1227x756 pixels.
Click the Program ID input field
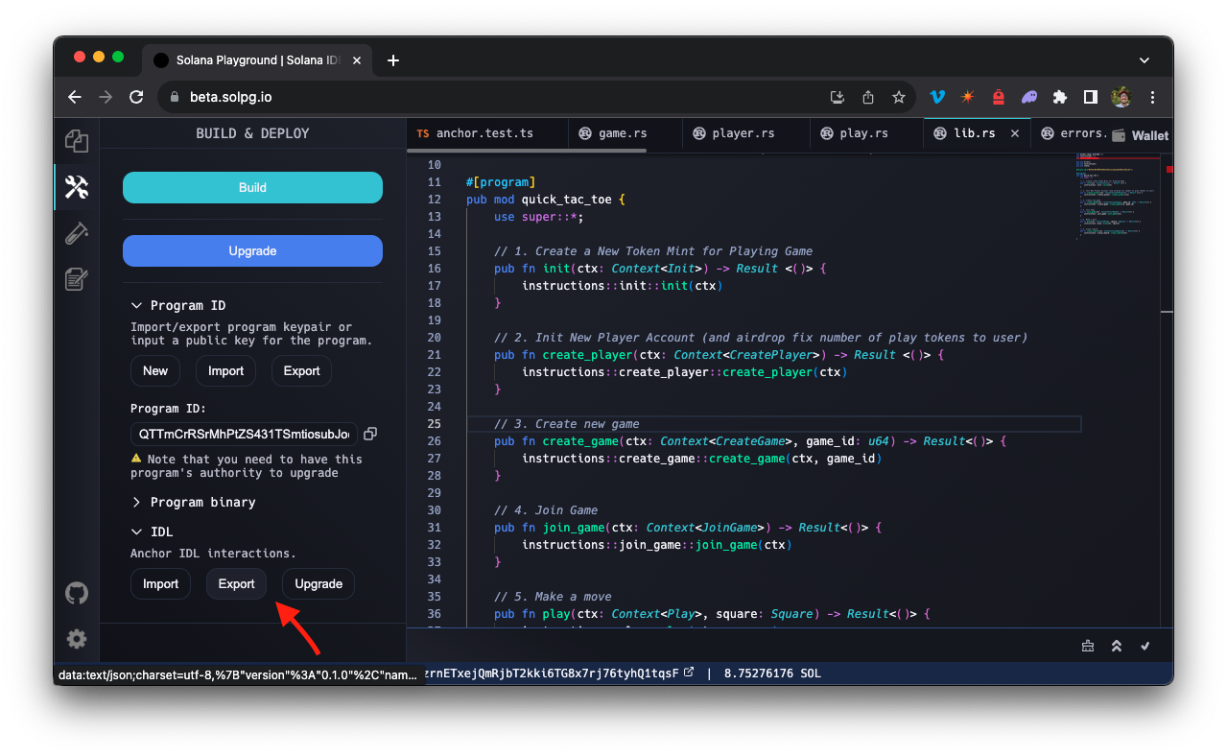coord(244,434)
